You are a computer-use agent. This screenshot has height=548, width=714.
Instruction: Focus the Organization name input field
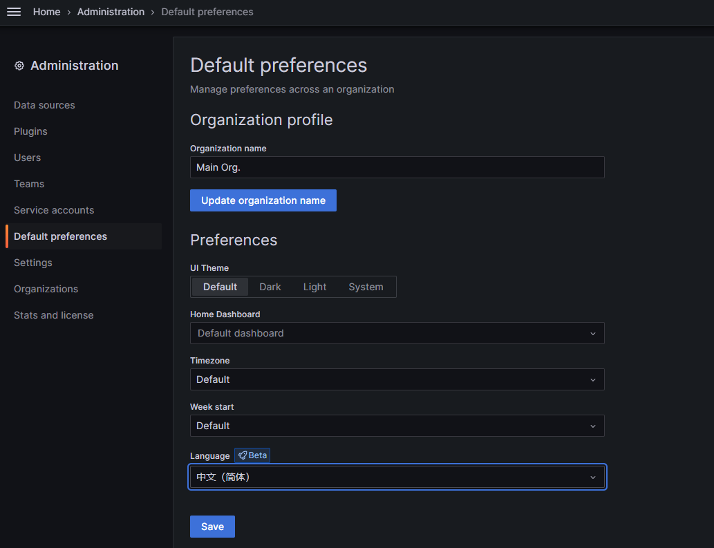click(397, 167)
